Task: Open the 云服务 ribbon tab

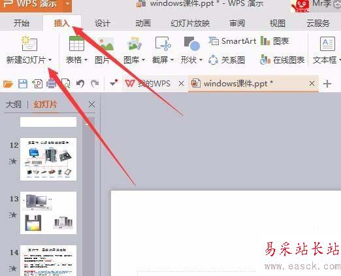Action: point(318,23)
